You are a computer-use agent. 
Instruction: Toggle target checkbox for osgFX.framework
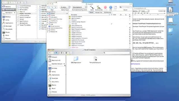coord(129,35)
